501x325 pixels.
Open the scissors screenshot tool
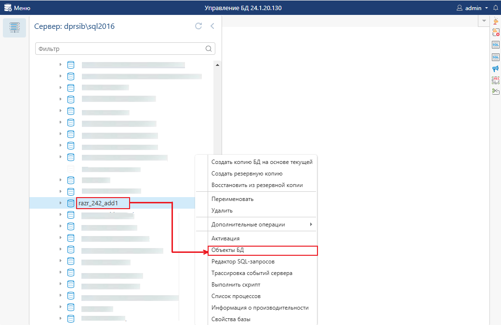(x=496, y=91)
